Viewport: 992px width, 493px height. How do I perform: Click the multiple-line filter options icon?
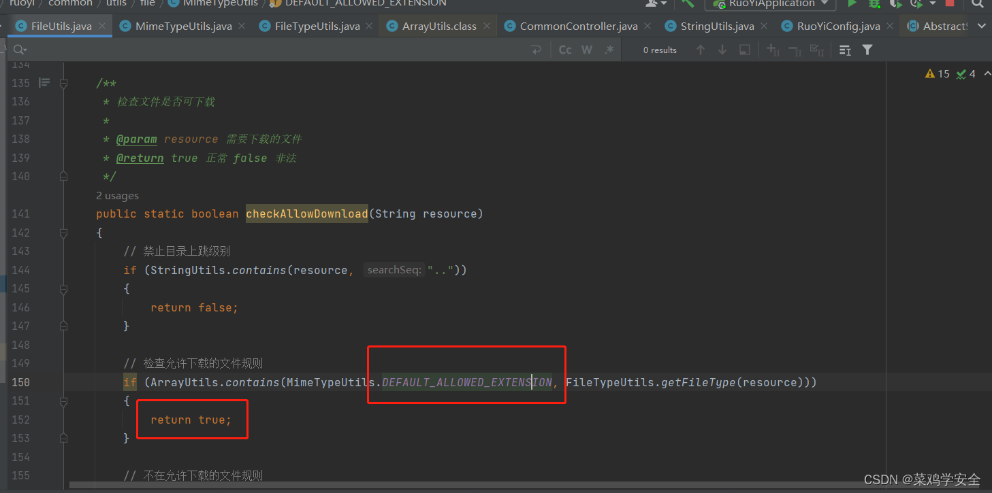point(845,50)
